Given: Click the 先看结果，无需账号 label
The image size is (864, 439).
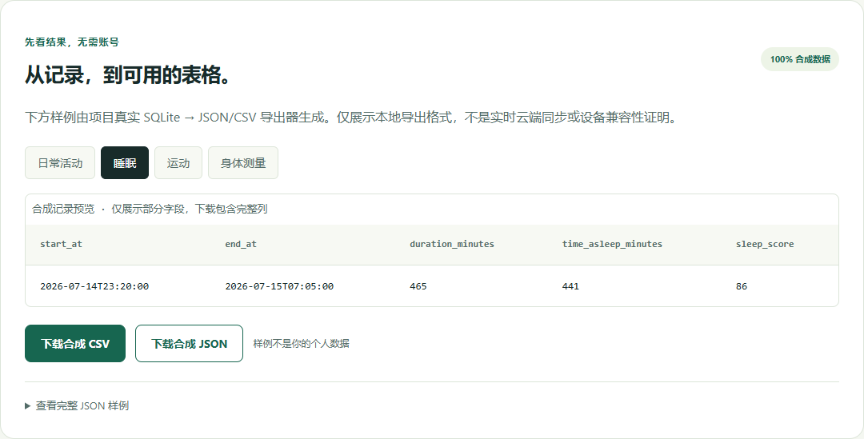Looking at the screenshot, I should (x=72, y=42).
